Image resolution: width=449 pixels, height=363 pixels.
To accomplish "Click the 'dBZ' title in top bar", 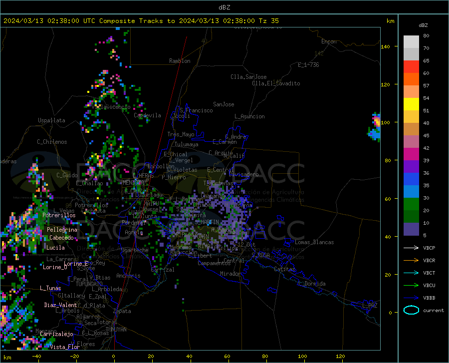I will 224,7.
